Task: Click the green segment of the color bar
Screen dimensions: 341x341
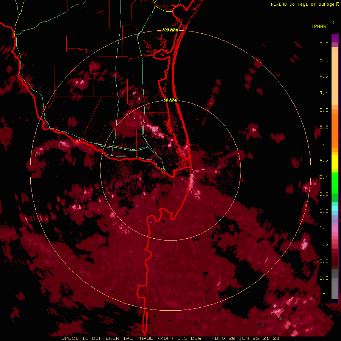Action: tap(335, 187)
